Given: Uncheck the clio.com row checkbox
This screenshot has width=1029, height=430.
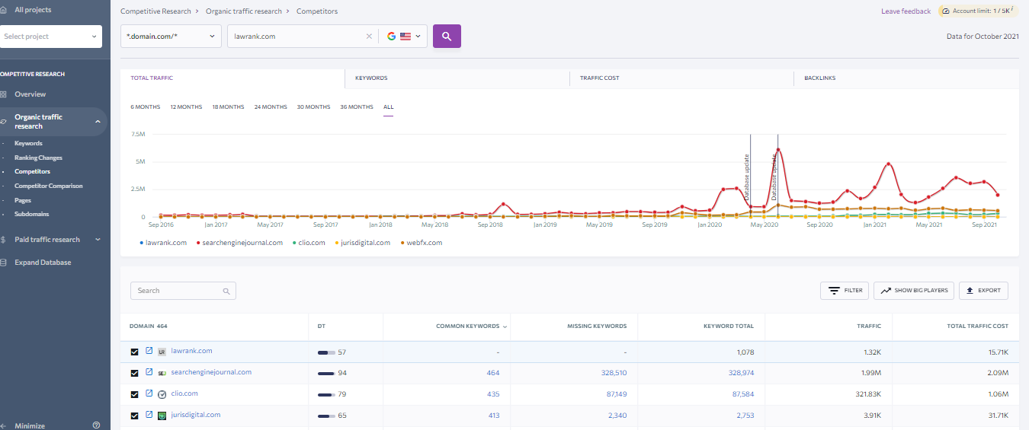Looking at the screenshot, I should pyautogui.click(x=135, y=394).
